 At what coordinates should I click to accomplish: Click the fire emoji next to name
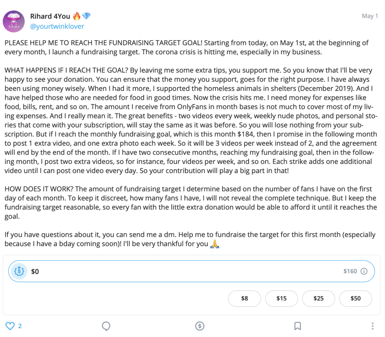(x=77, y=16)
